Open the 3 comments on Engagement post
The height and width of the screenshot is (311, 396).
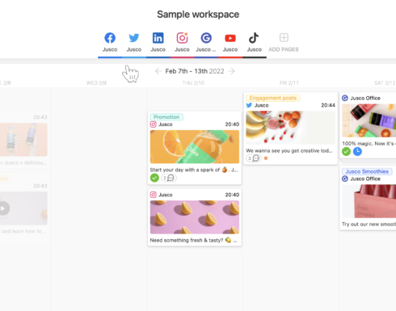click(254, 158)
